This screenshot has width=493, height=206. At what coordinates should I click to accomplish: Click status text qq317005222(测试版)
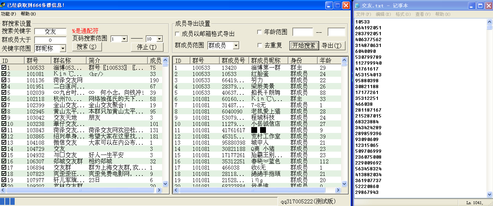(x=308, y=202)
